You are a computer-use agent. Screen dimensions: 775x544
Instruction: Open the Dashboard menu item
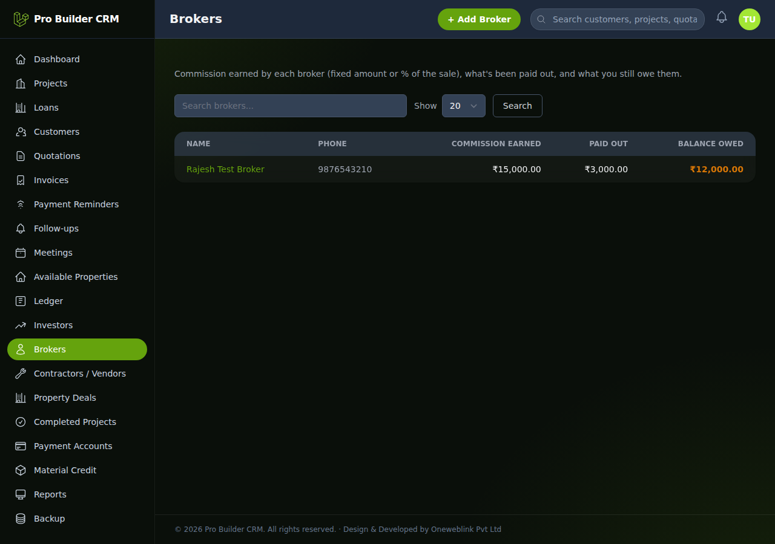click(77, 59)
